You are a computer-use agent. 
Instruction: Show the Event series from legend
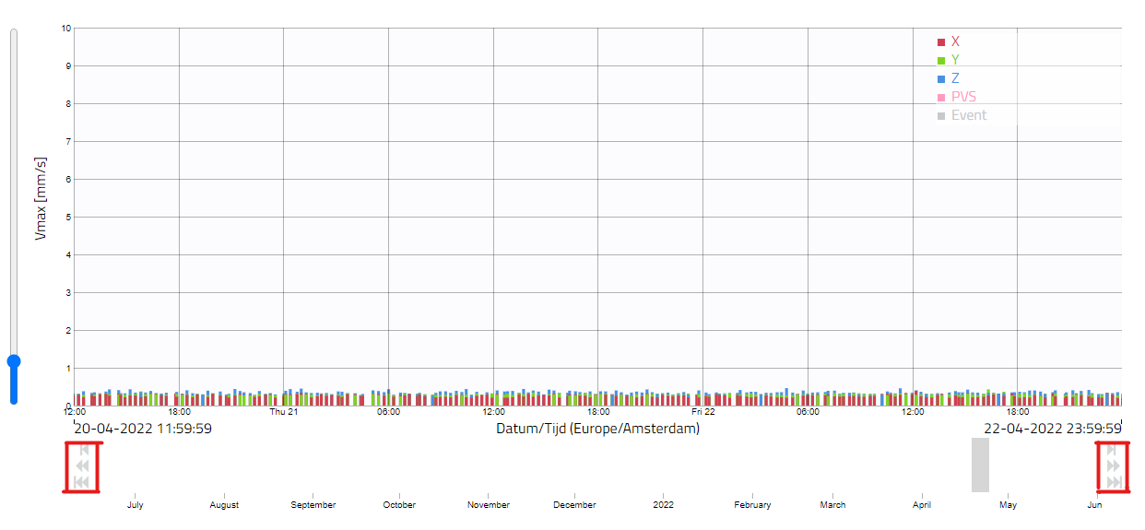point(962,115)
